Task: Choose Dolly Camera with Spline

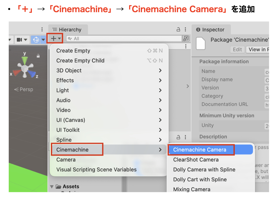Action: 210,169
